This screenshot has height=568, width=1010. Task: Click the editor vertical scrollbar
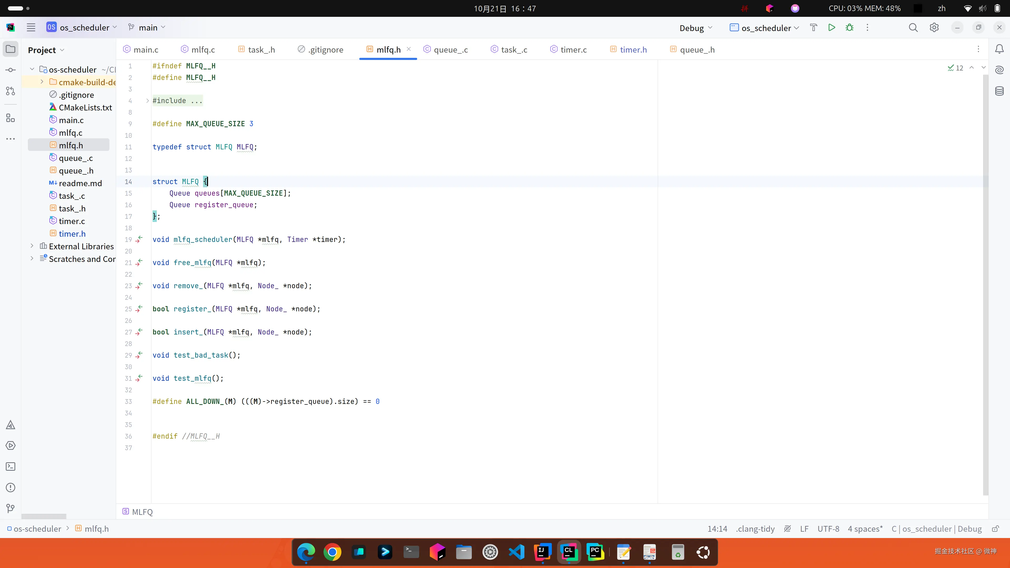click(x=985, y=274)
